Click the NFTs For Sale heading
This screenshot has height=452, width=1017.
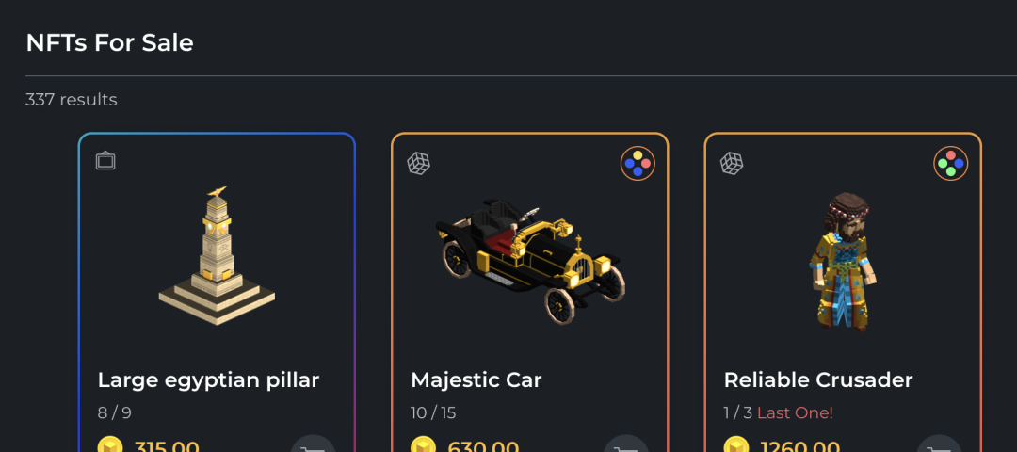click(x=109, y=42)
